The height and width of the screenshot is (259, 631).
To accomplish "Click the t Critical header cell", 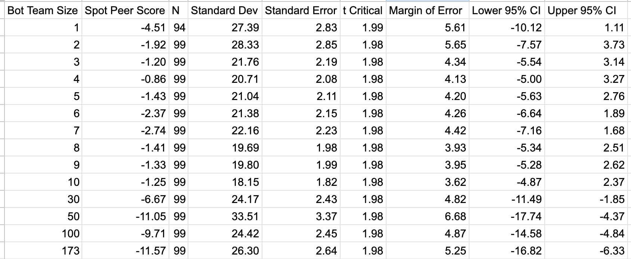I will click(363, 10).
